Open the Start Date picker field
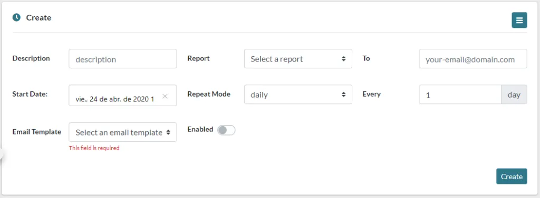Viewport: 540px width, 198px height. coord(123,96)
